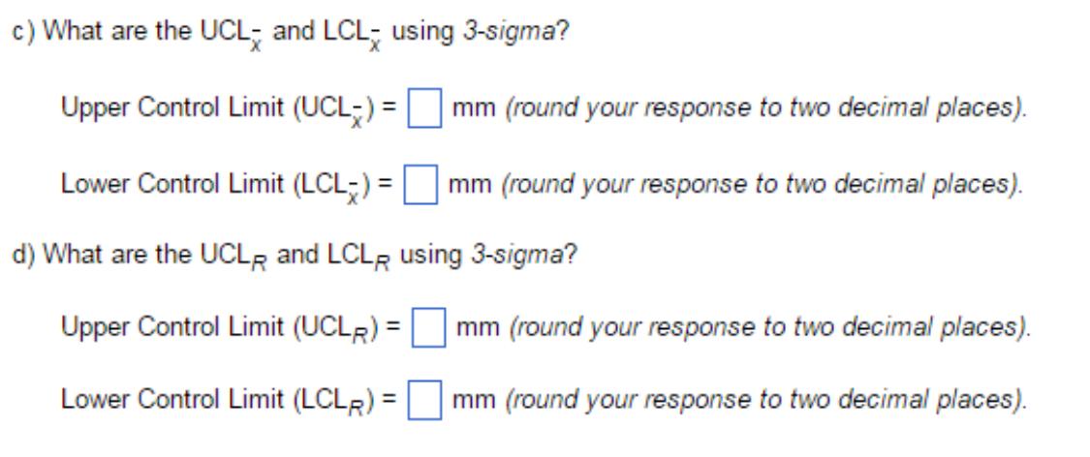1090x457 pixels.
Task: Click the rounding hint beside UCL R
Action: click(x=770, y=327)
